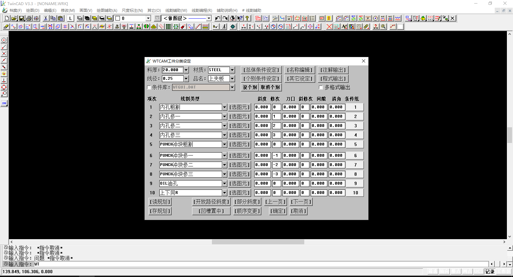513x277 pixels.
Task: Select tangent snap icon
Action: tap(4, 94)
